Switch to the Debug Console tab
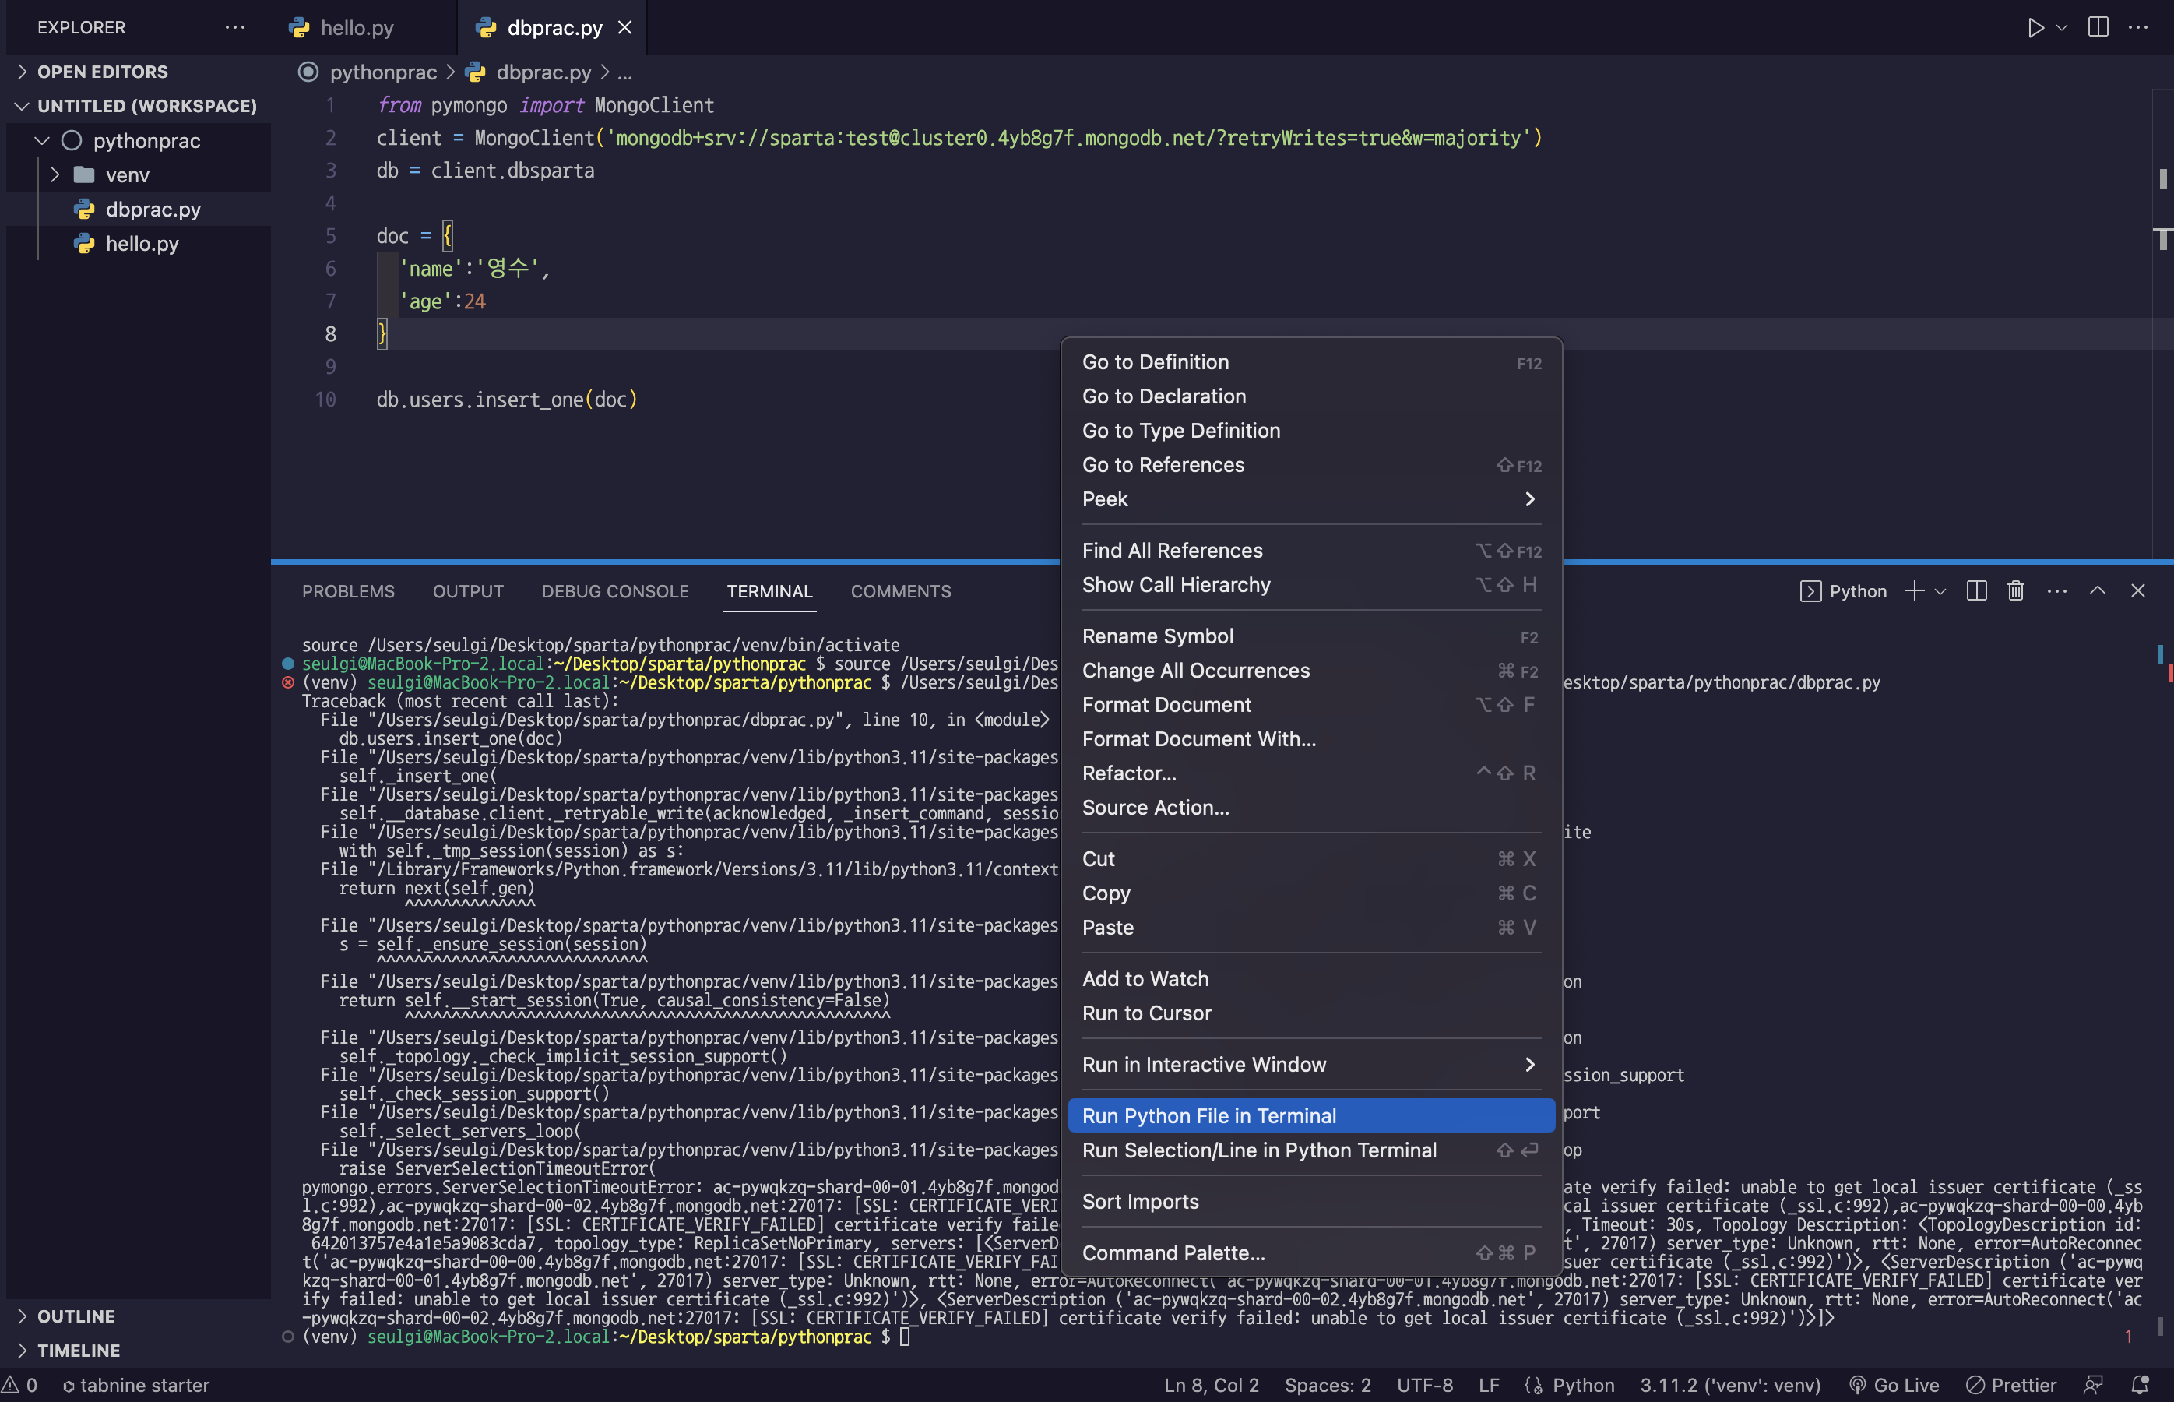 pos(615,591)
